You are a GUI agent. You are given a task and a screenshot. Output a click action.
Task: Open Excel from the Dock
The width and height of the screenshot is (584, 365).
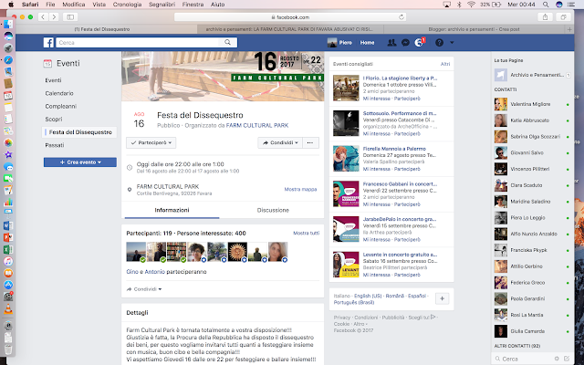tap(8, 249)
